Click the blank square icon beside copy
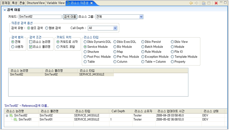The width and height of the screenshot is (229, 130). 209,3
